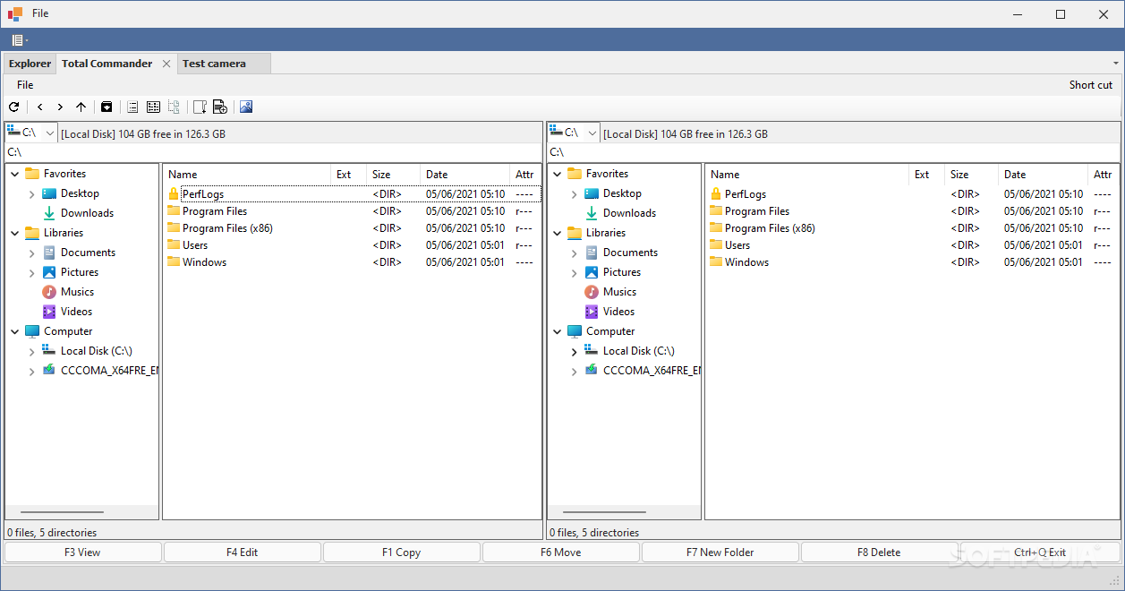Click PerfLogs lock folder icon in left pane
Viewport: 1125px width, 591px height.
(174, 193)
